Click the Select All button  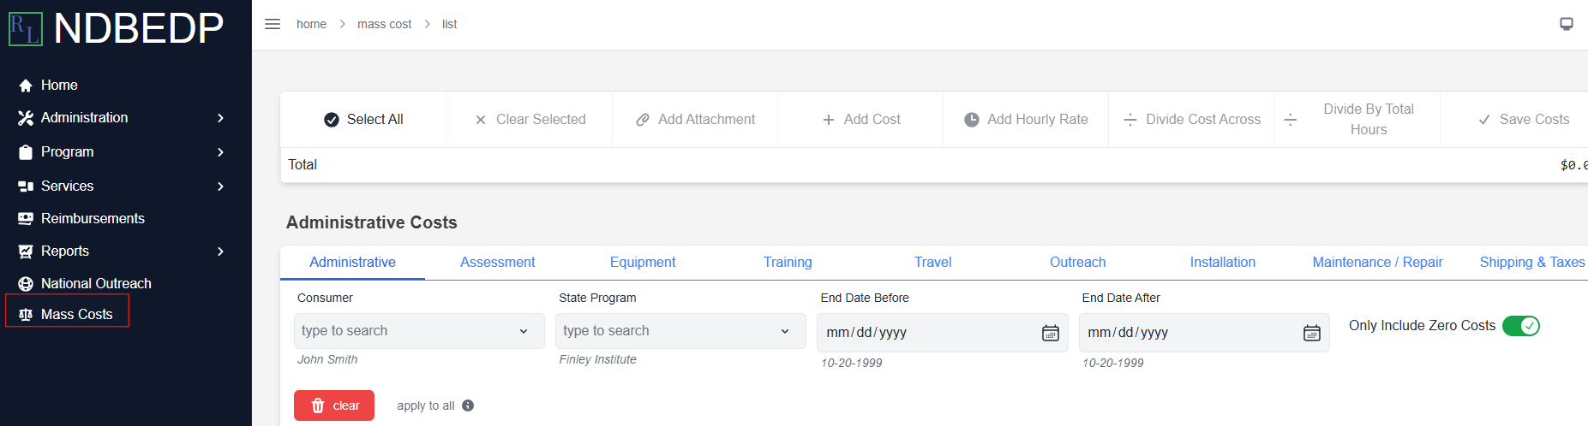pos(363,120)
